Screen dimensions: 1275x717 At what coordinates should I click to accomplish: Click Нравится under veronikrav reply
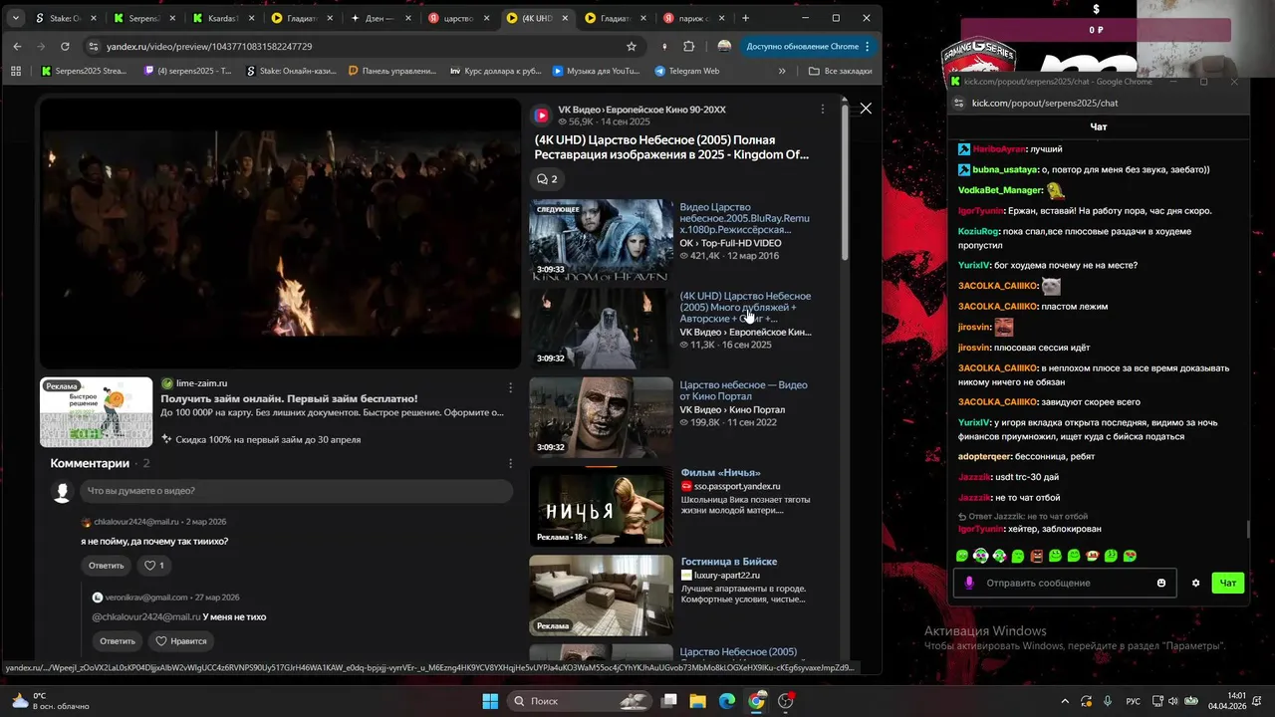point(180,640)
